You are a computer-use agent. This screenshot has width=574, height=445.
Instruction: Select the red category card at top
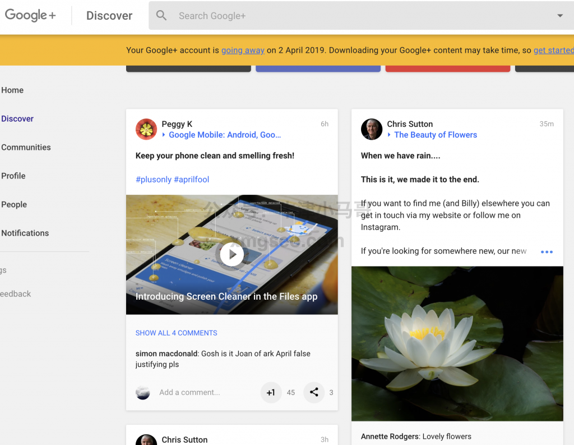(x=448, y=68)
